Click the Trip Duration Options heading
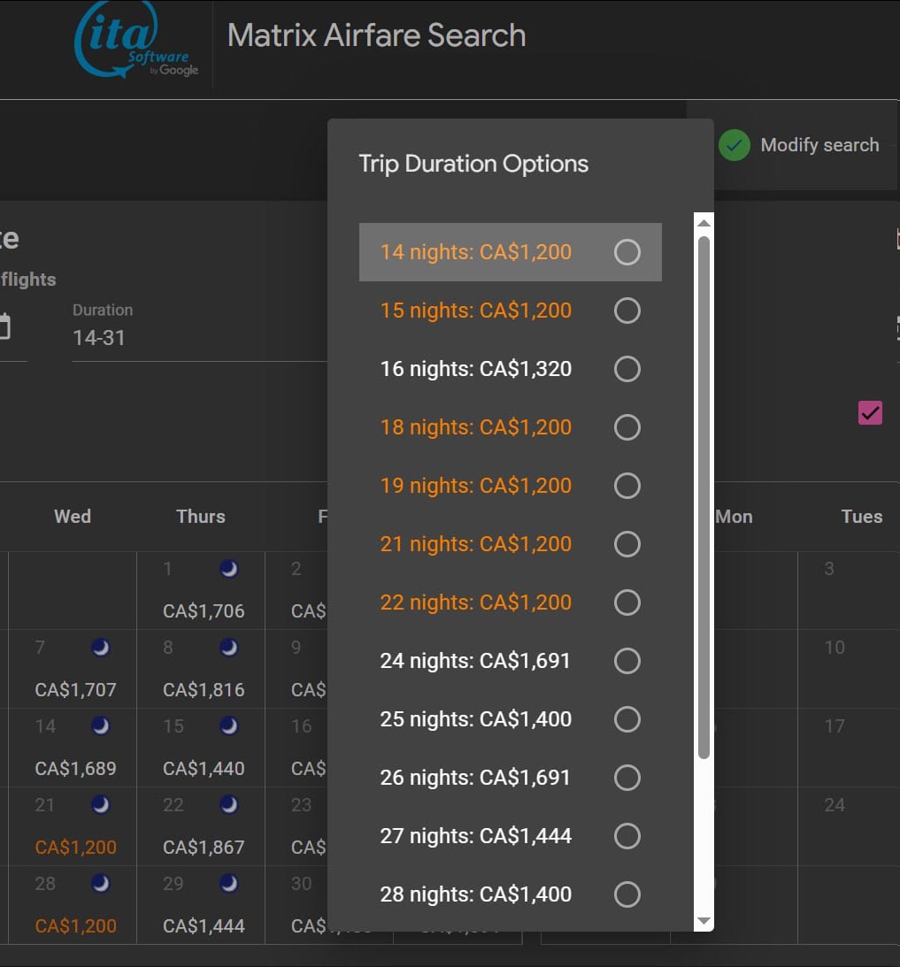Viewport: 900px width, 967px height. [x=473, y=164]
